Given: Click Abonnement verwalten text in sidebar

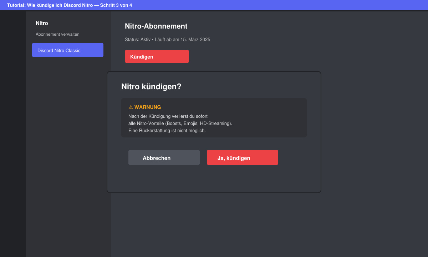Looking at the screenshot, I should (57, 34).
